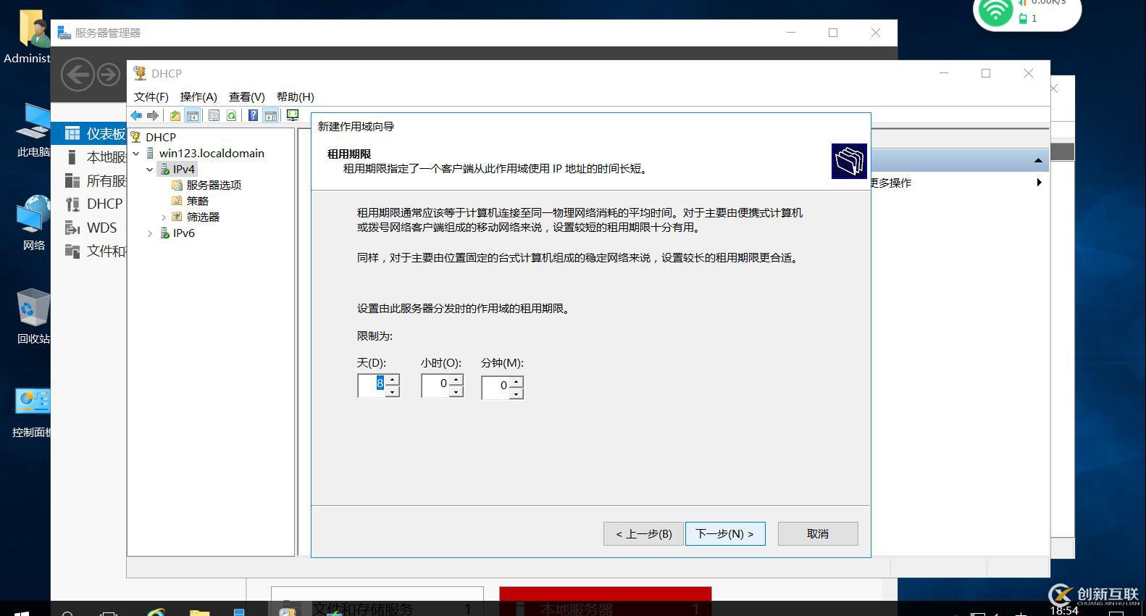Open the 查看(V) menu
This screenshot has height=616, width=1146.
pos(247,96)
